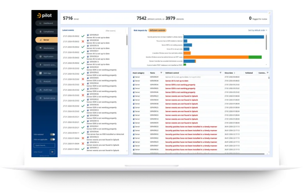The width and height of the screenshot is (303, 196).
Task: Click the filter icon on Deficient control column
Action: coord(220,73)
